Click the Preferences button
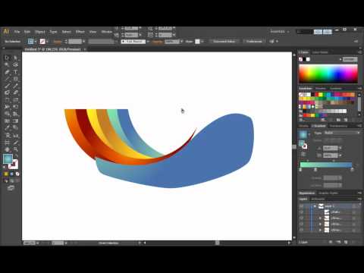The image size is (364, 273). point(254,41)
